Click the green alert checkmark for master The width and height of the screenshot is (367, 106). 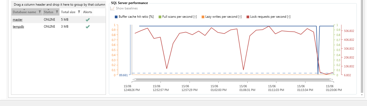pos(88,20)
